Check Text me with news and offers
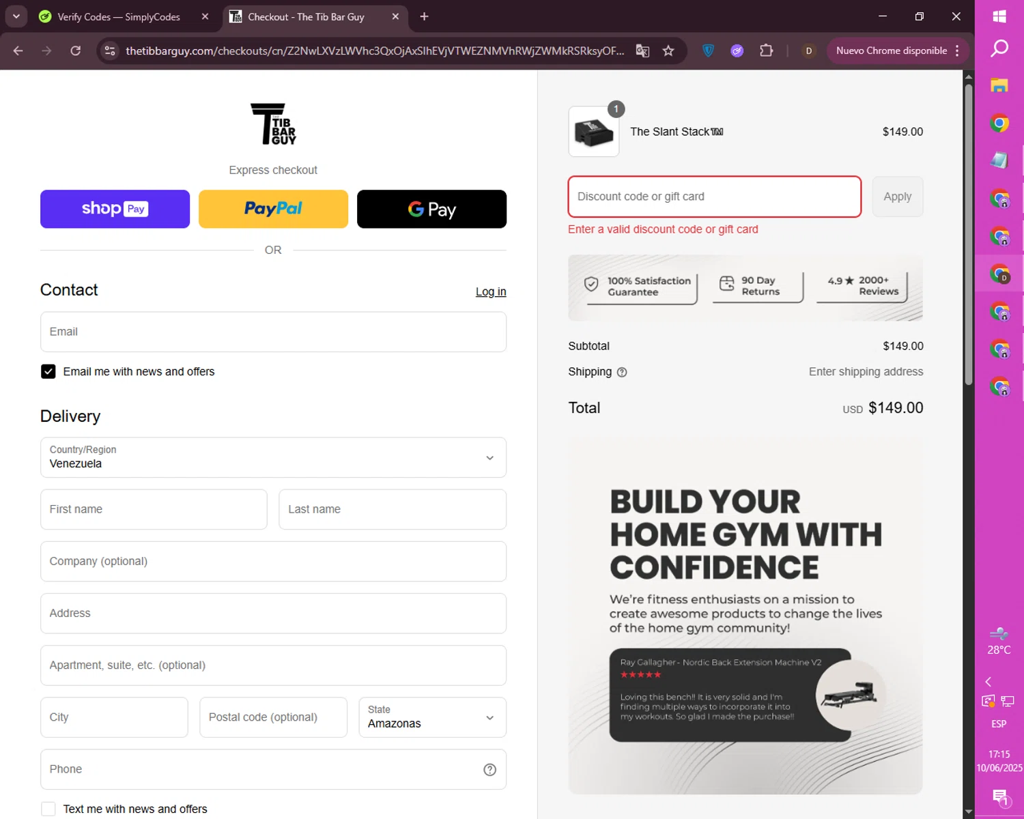Image resolution: width=1024 pixels, height=819 pixels. (x=48, y=809)
